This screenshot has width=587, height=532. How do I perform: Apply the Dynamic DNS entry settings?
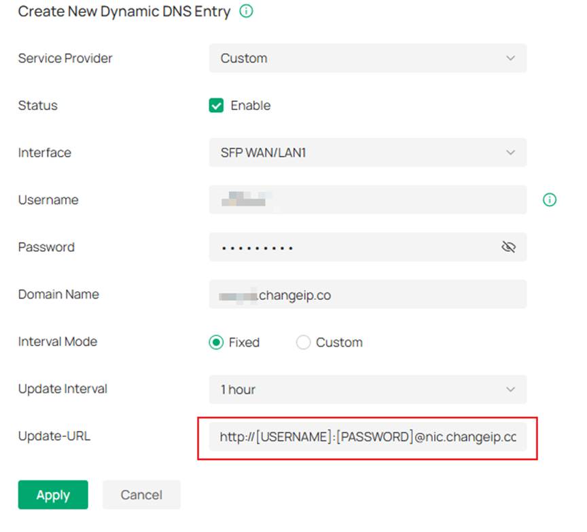coord(52,495)
